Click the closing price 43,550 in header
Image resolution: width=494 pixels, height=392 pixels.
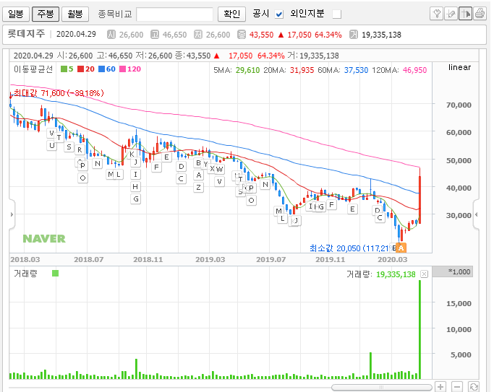click(x=262, y=35)
